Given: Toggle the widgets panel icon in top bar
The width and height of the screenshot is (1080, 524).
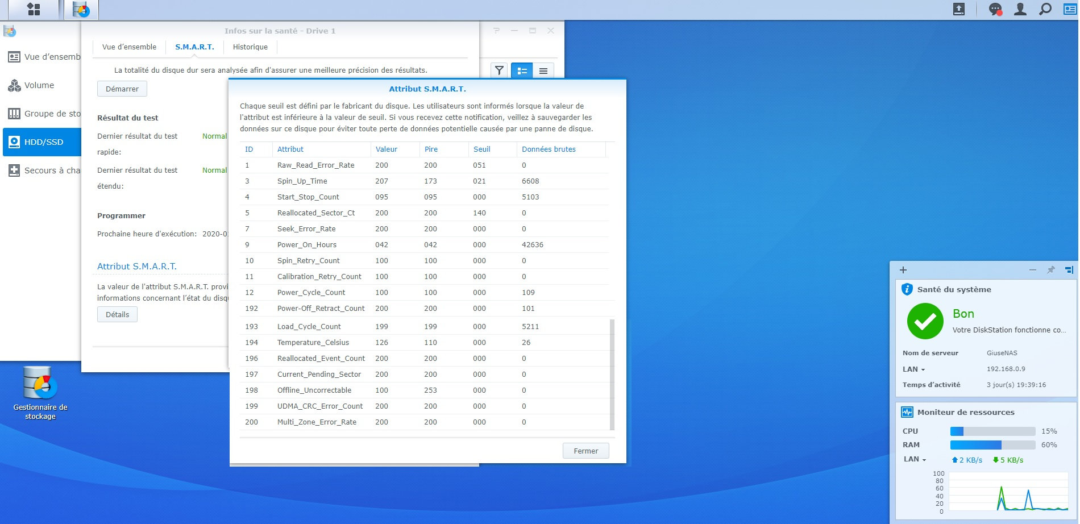Looking at the screenshot, I should [1070, 9].
